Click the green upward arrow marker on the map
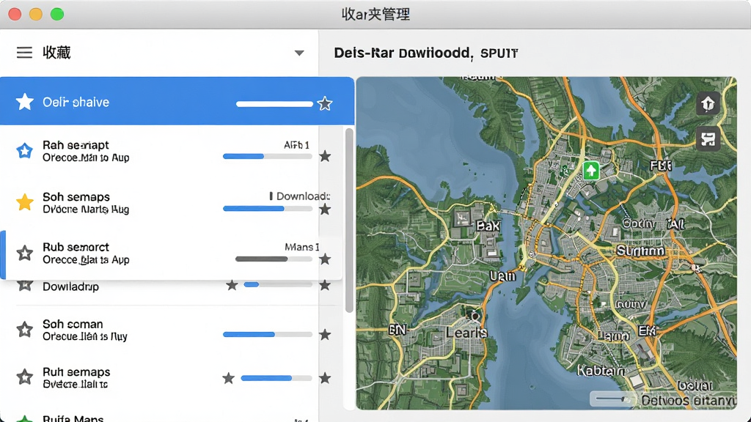This screenshot has height=422, width=751. (591, 170)
